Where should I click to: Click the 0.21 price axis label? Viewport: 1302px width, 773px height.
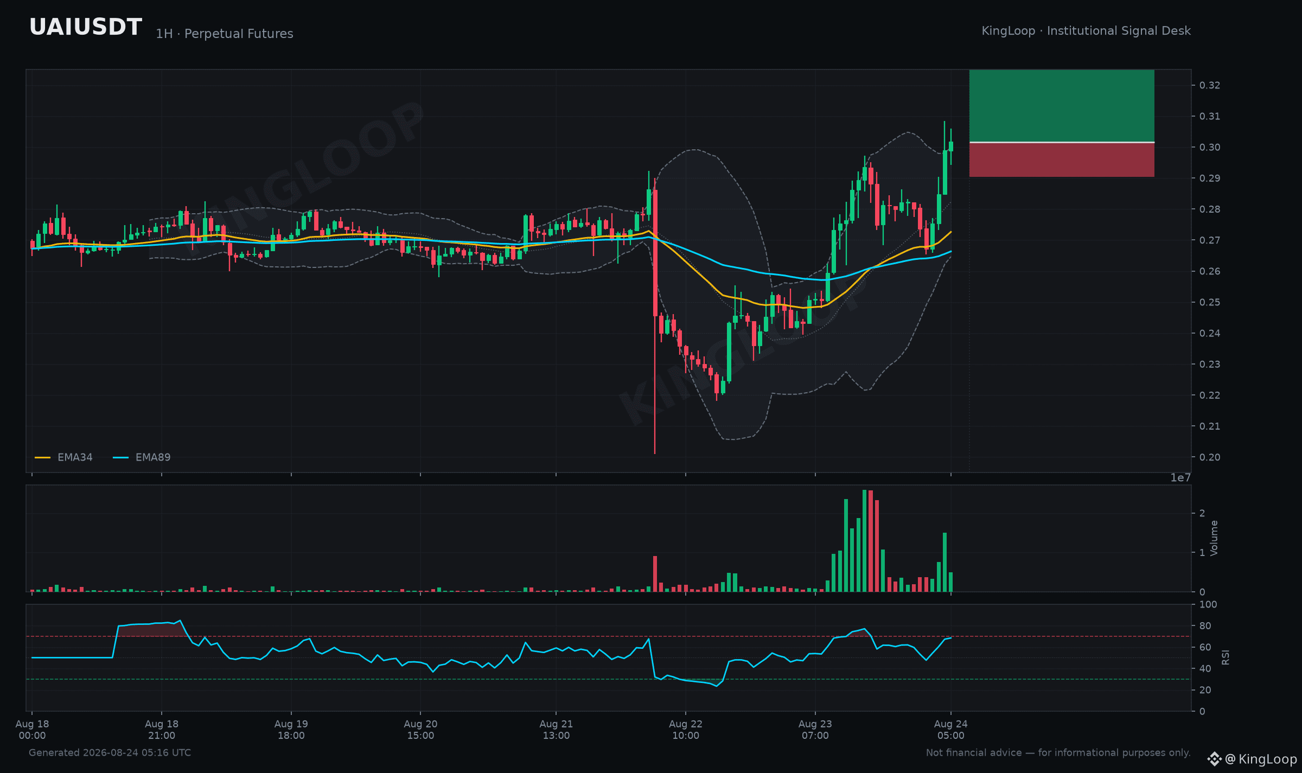coord(1210,426)
